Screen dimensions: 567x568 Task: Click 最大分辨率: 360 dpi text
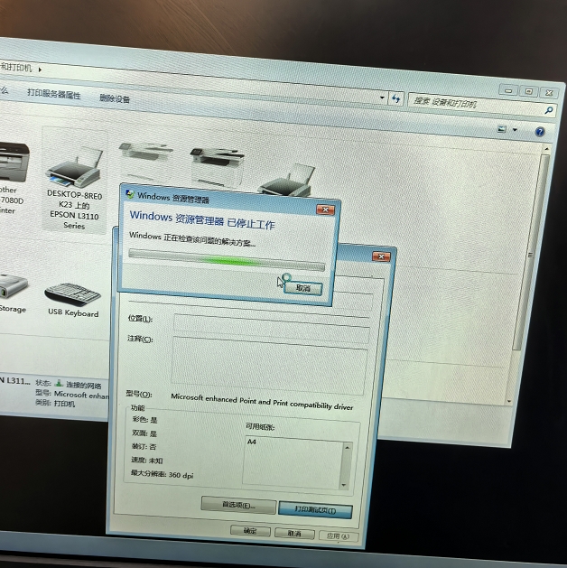pos(163,474)
